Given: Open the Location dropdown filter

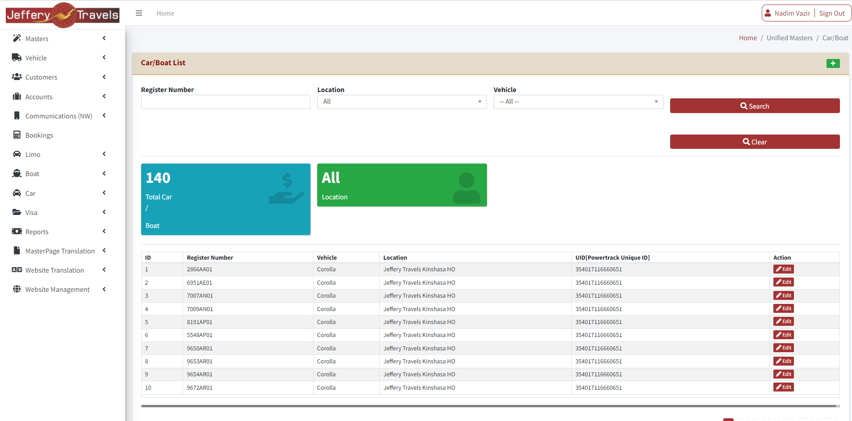Looking at the screenshot, I should pos(402,102).
